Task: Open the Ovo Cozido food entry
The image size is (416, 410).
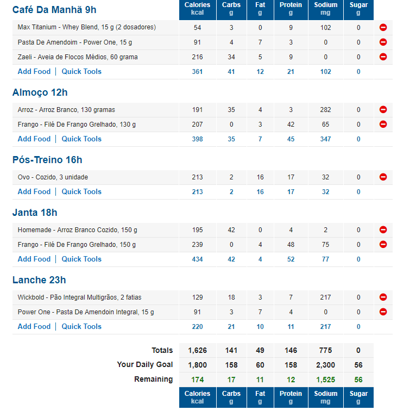Action: click(53, 177)
